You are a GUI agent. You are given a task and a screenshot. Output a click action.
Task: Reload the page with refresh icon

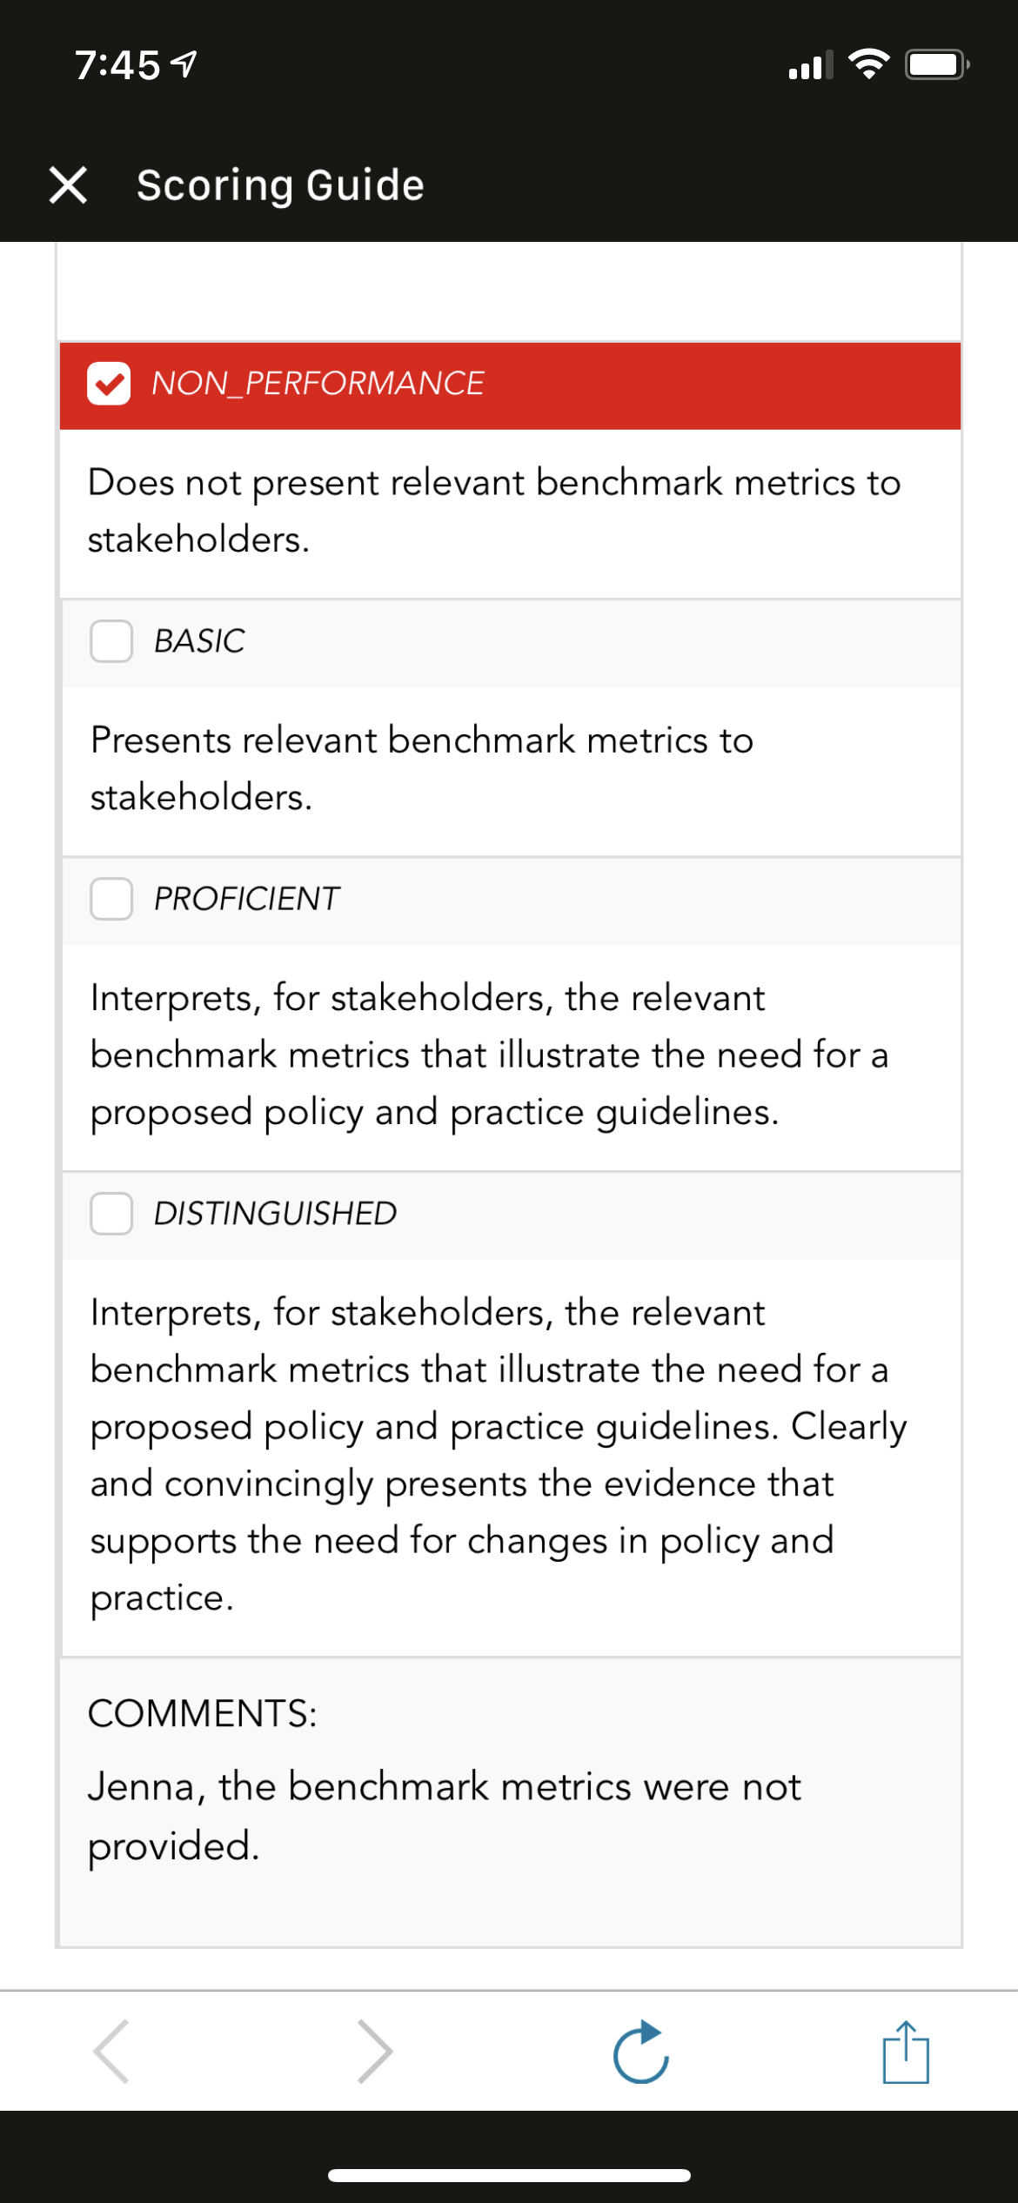pyautogui.click(x=641, y=2052)
